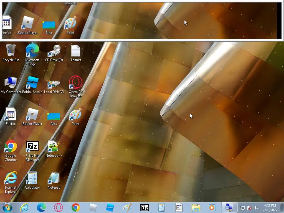Launch Opera GX from the taskbar
The height and width of the screenshot is (213, 284).
58,207
